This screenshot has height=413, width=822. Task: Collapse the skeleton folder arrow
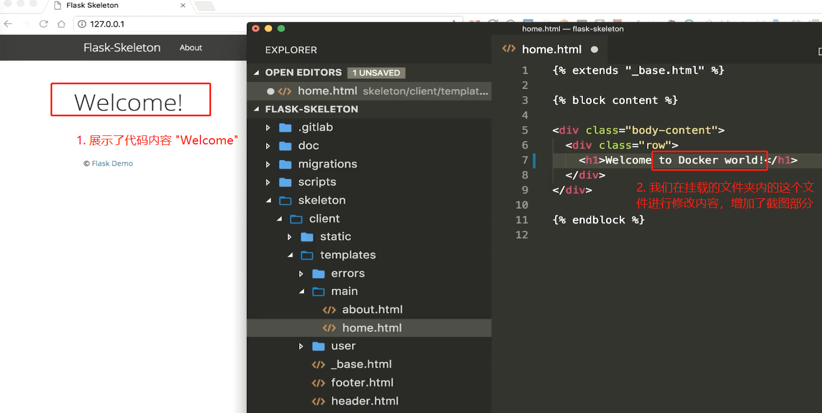coord(268,201)
